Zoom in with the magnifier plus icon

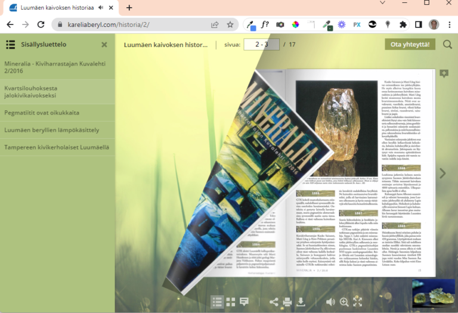pos(344,302)
